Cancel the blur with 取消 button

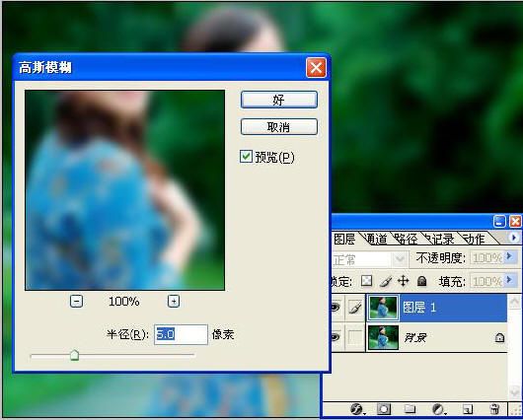click(x=279, y=126)
